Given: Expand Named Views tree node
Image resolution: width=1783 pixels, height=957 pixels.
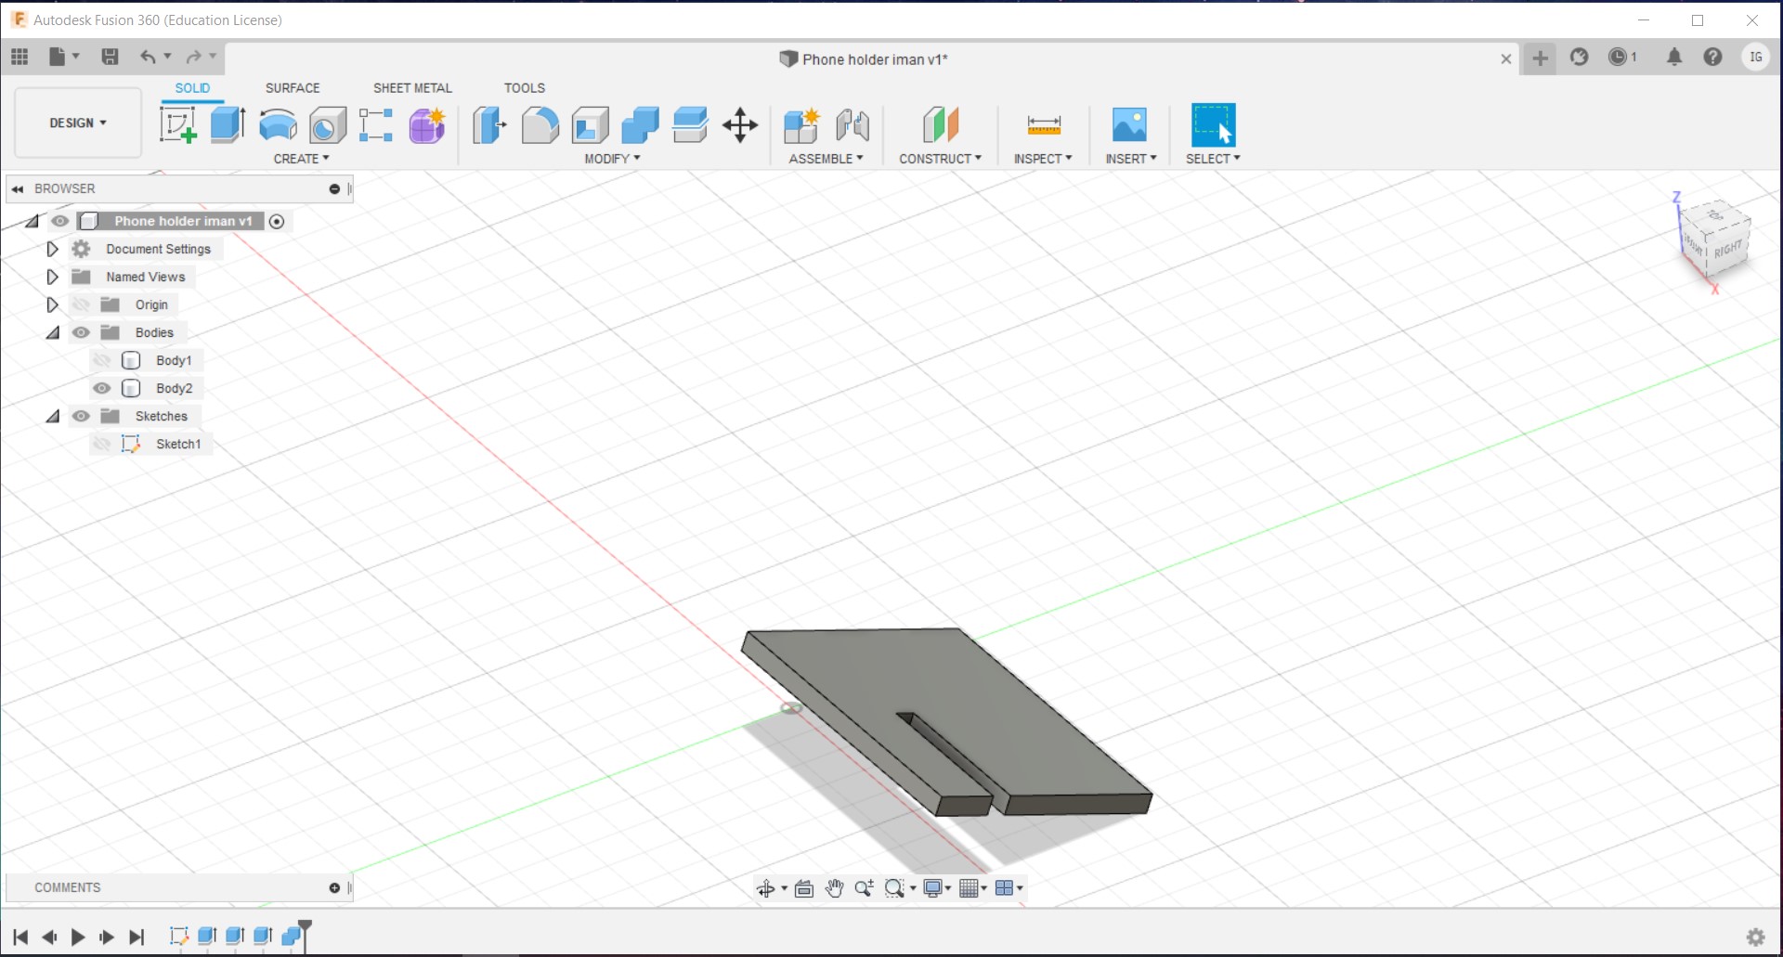Looking at the screenshot, I should pos(53,277).
